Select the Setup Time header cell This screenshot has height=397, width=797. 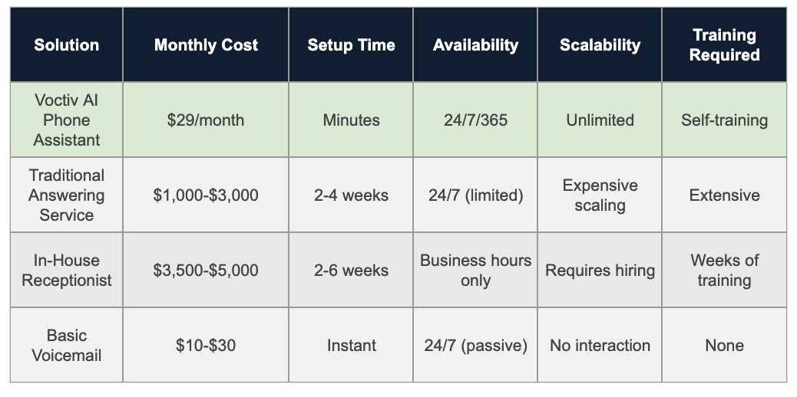point(351,44)
